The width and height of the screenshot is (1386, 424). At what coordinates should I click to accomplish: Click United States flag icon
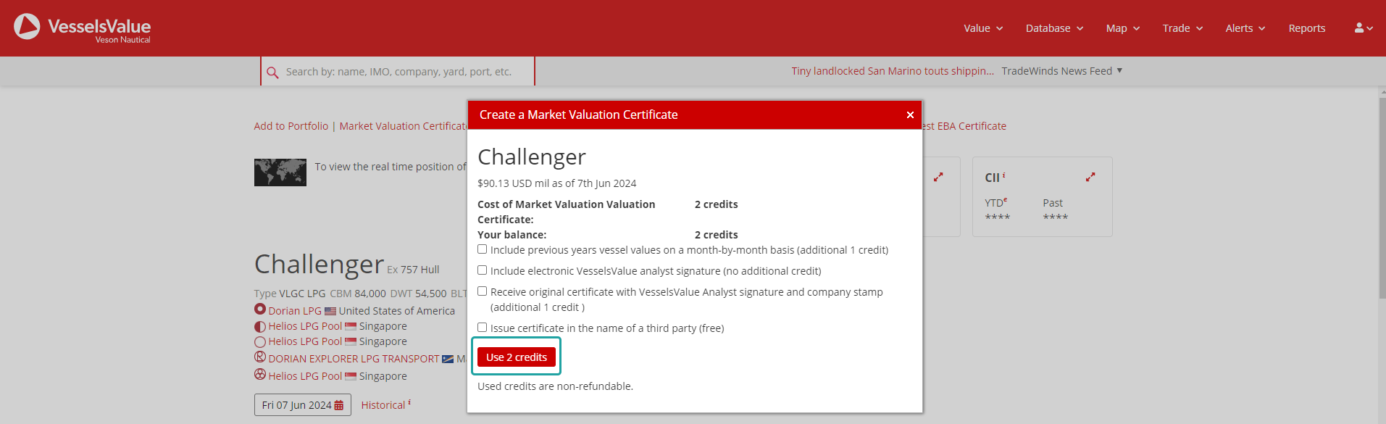coord(330,311)
